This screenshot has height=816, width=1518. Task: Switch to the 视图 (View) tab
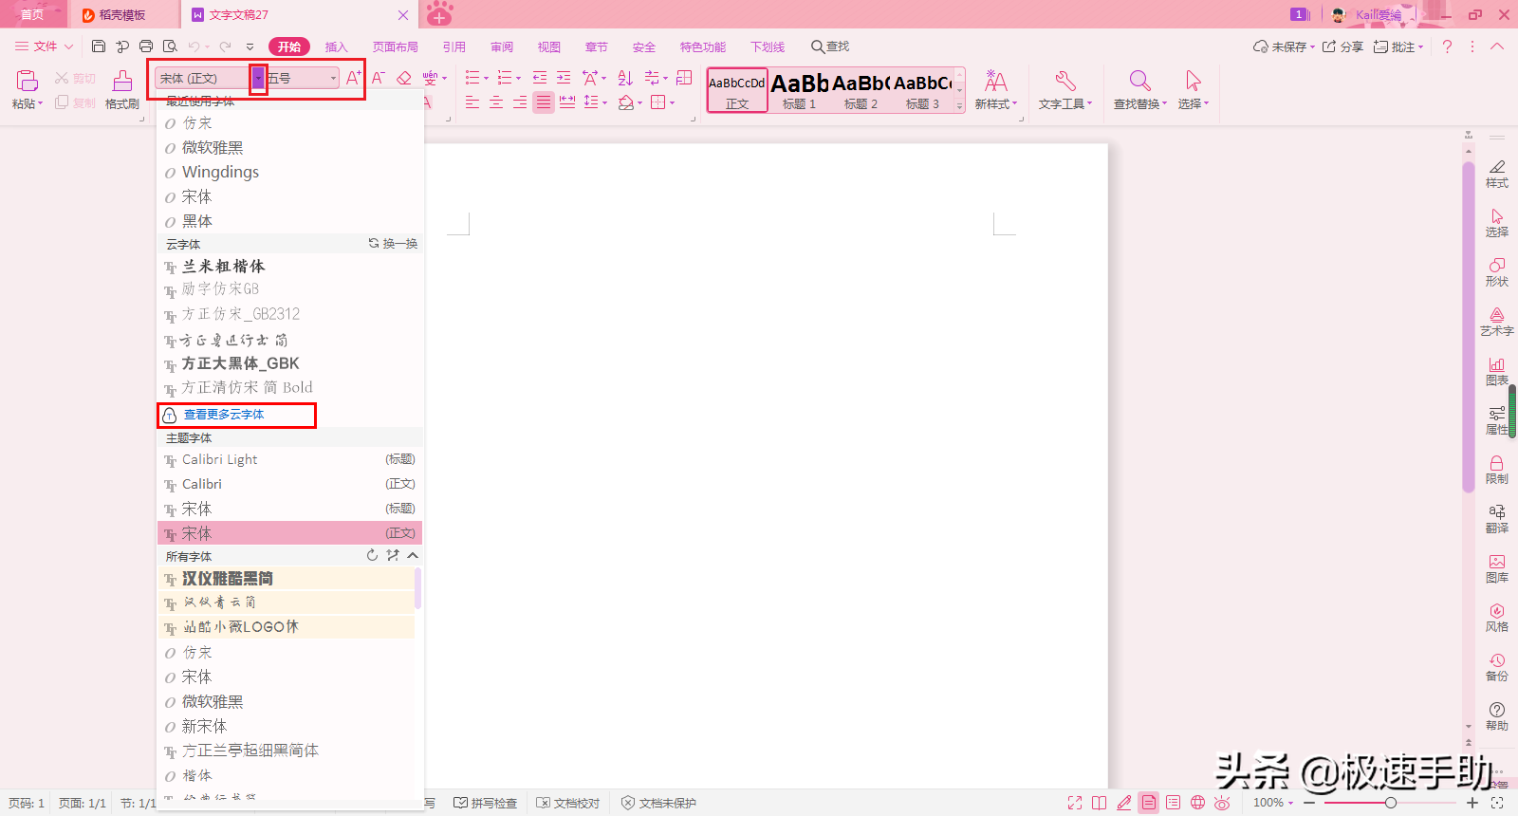pos(549,46)
